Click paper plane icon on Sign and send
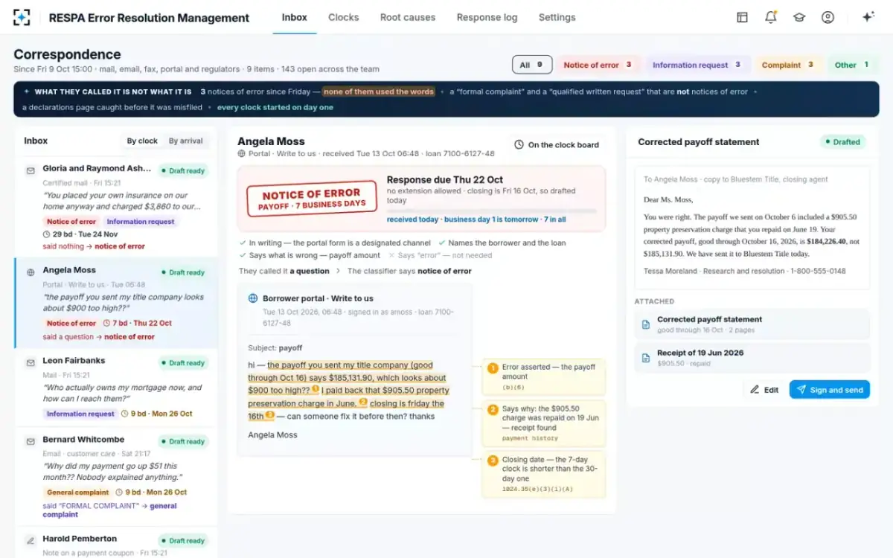This screenshot has width=893, height=558. coord(801,390)
